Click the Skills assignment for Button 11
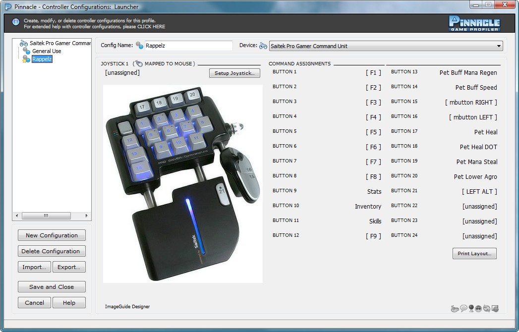 pyautogui.click(x=375, y=221)
